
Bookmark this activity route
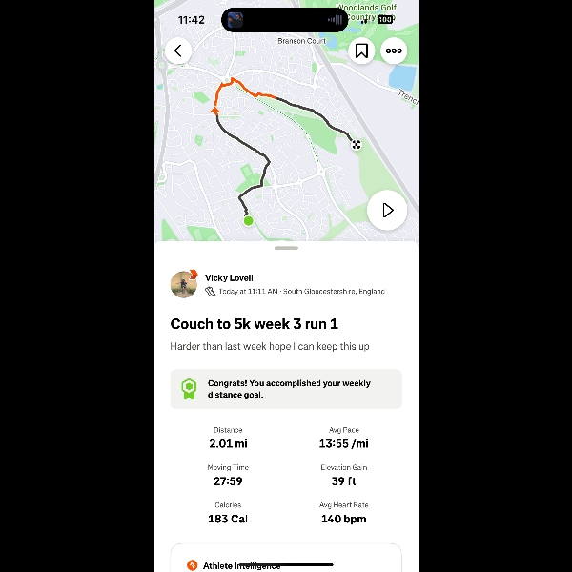[361, 51]
